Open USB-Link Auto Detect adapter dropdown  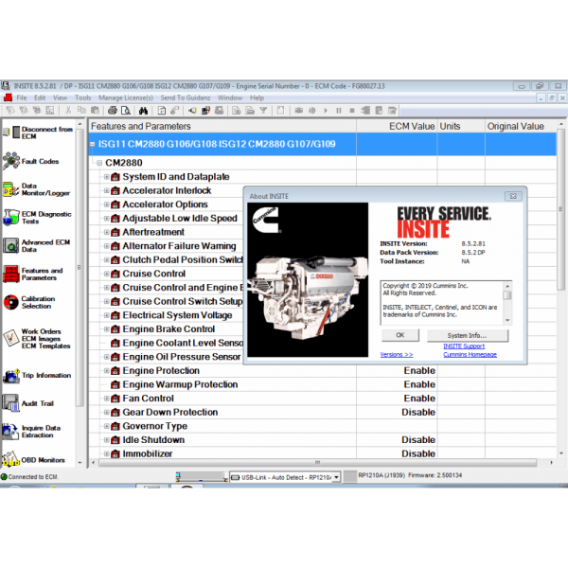336,477
